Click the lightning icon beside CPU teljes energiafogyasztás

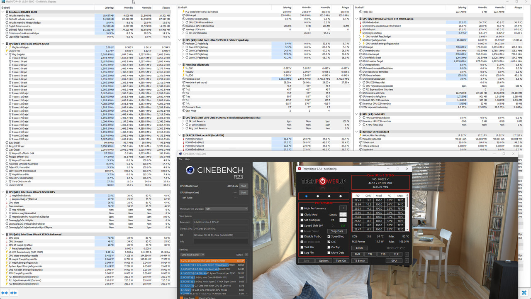7,255
